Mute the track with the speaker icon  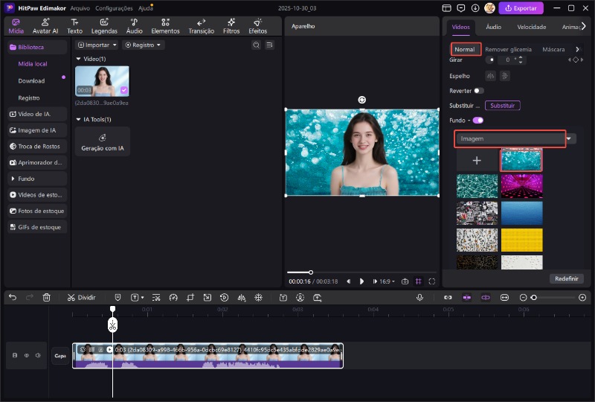[38, 356]
